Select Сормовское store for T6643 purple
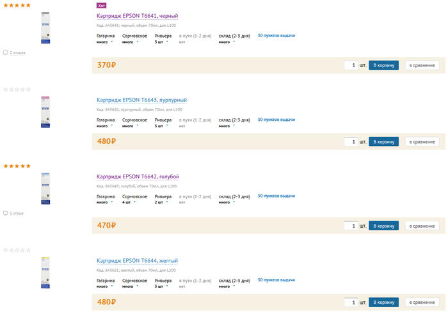 tap(134, 123)
